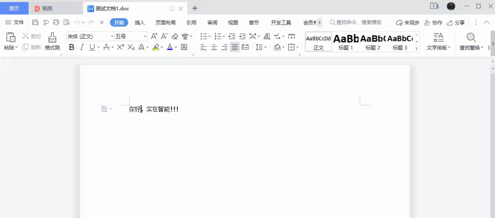Image resolution: width=495 pixels, height=218 pixels.
Task: Click the increase font size icon
Action: pyautogui.click(x=154, y=36)
